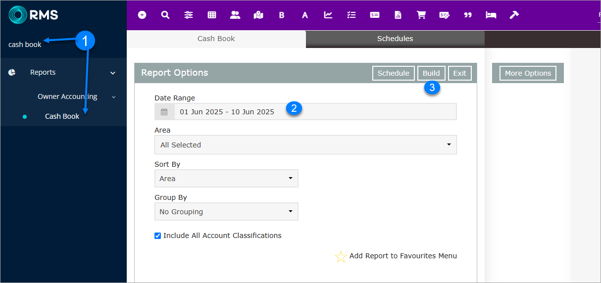Click the hammer maintenance icon
Viewport: 601px width, 283px height.
click(x=514, y=15)
